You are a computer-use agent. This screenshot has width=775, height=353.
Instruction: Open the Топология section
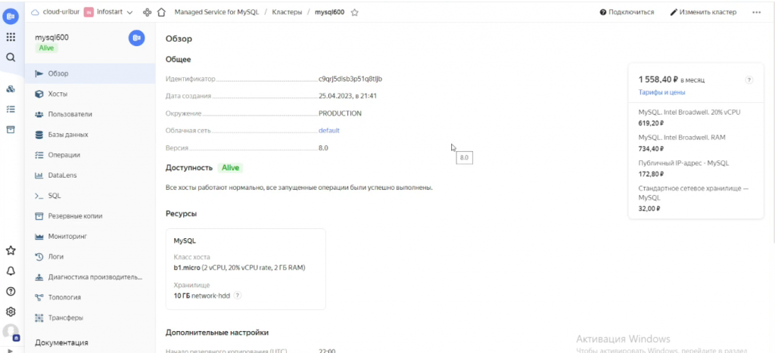click(90, 297)
